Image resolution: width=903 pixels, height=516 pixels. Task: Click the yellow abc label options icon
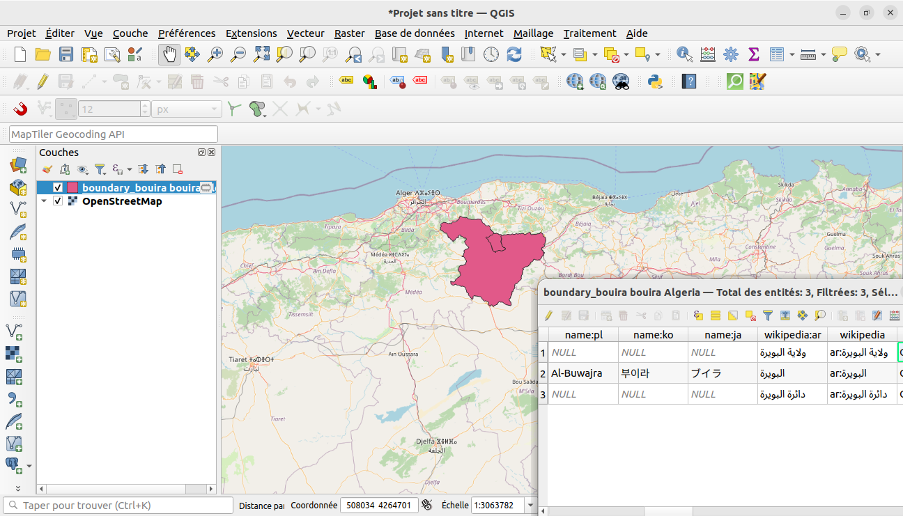(x=346, y=81)
